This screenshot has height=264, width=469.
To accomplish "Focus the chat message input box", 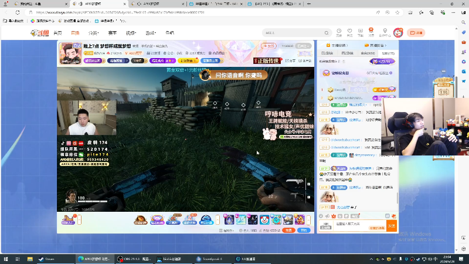I will tap(359, 226).
